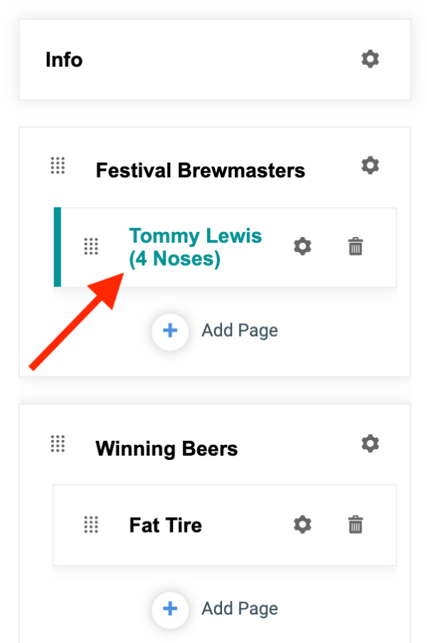Click the drag handle beside Festival Brewmasters
This screenshot has height=643, width=427.
[58, 165]
